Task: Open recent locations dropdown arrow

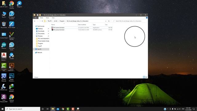Action: pyautogui.click(x=40, y=21)
